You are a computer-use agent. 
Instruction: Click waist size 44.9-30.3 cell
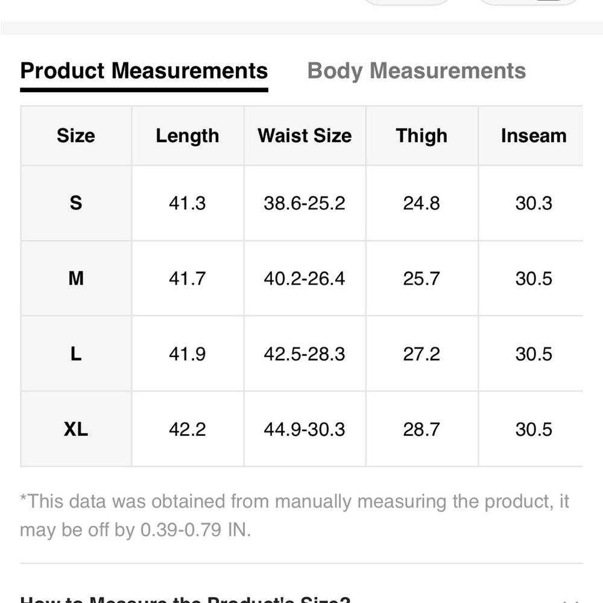(x=305, y=429)
